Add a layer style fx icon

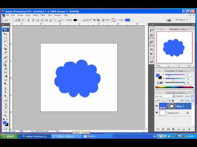pyautogui.click(x=163, y=129)
